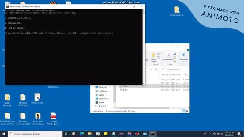
Task: Sort by 'Fecha de modificación' column
Action: tap(170, 75)
